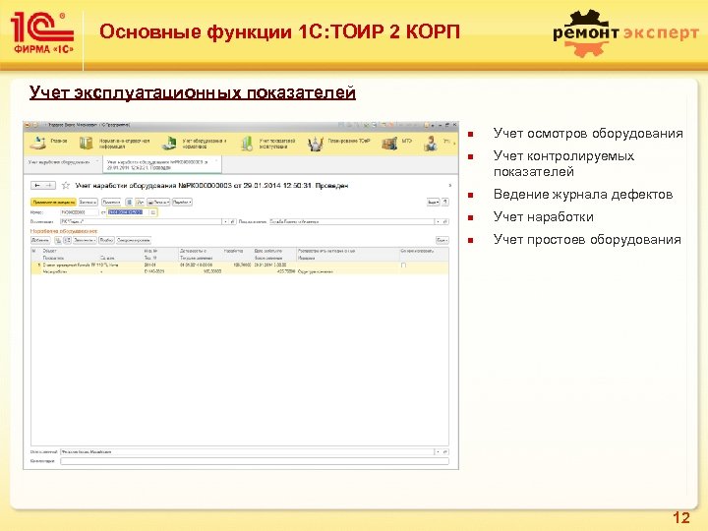The width and height of the screenshot is (708, 531).
Task: Click open-record icon beside Подразделение field
Action: click(445, 221)
